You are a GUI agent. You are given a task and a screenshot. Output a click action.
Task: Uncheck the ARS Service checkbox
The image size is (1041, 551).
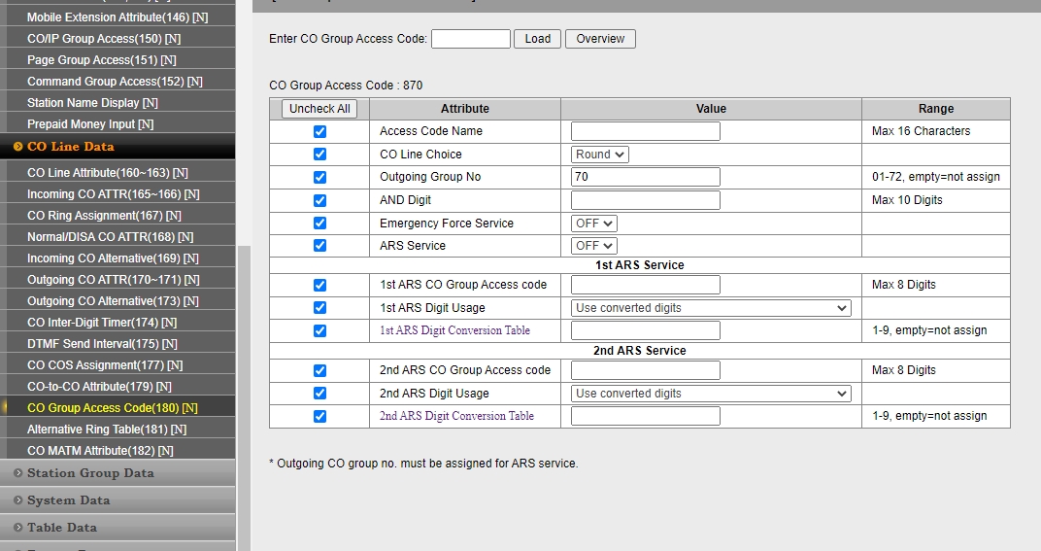[x=319, y=246]
